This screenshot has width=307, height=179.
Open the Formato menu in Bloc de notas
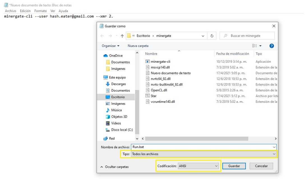tap(41, 11)
